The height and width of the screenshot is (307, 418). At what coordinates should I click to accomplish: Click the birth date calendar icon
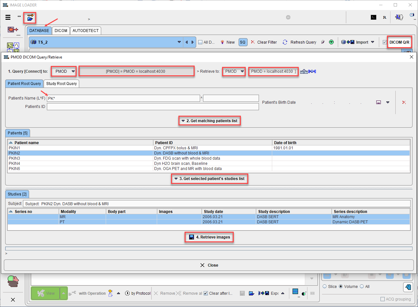coord(379,102)
